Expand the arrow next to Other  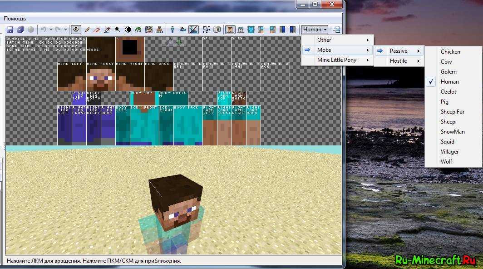pos(368,40)
